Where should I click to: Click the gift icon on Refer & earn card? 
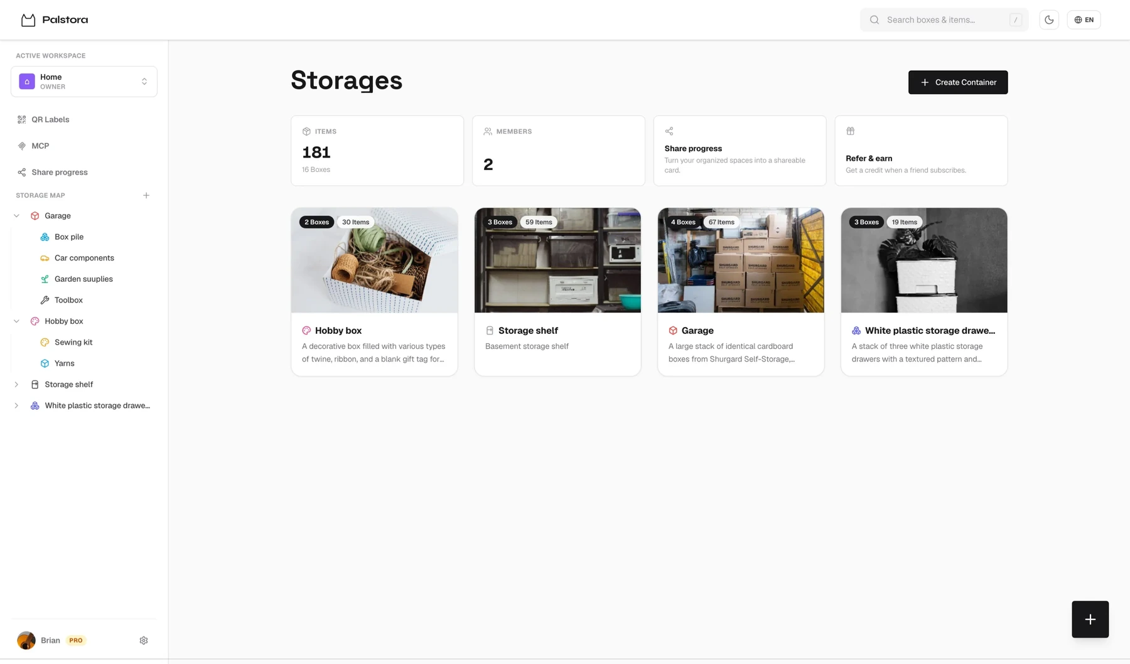click(x=850, y=131)
